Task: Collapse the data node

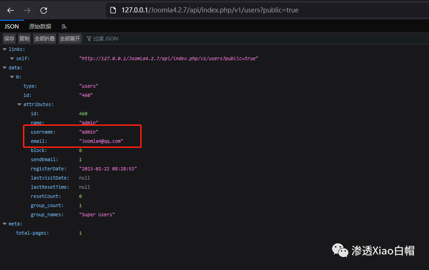Action: tap(5, 67)
